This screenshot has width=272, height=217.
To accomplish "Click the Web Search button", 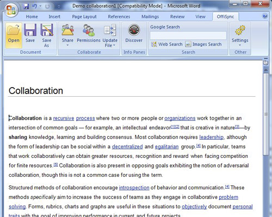I will [x=167, y=44].
